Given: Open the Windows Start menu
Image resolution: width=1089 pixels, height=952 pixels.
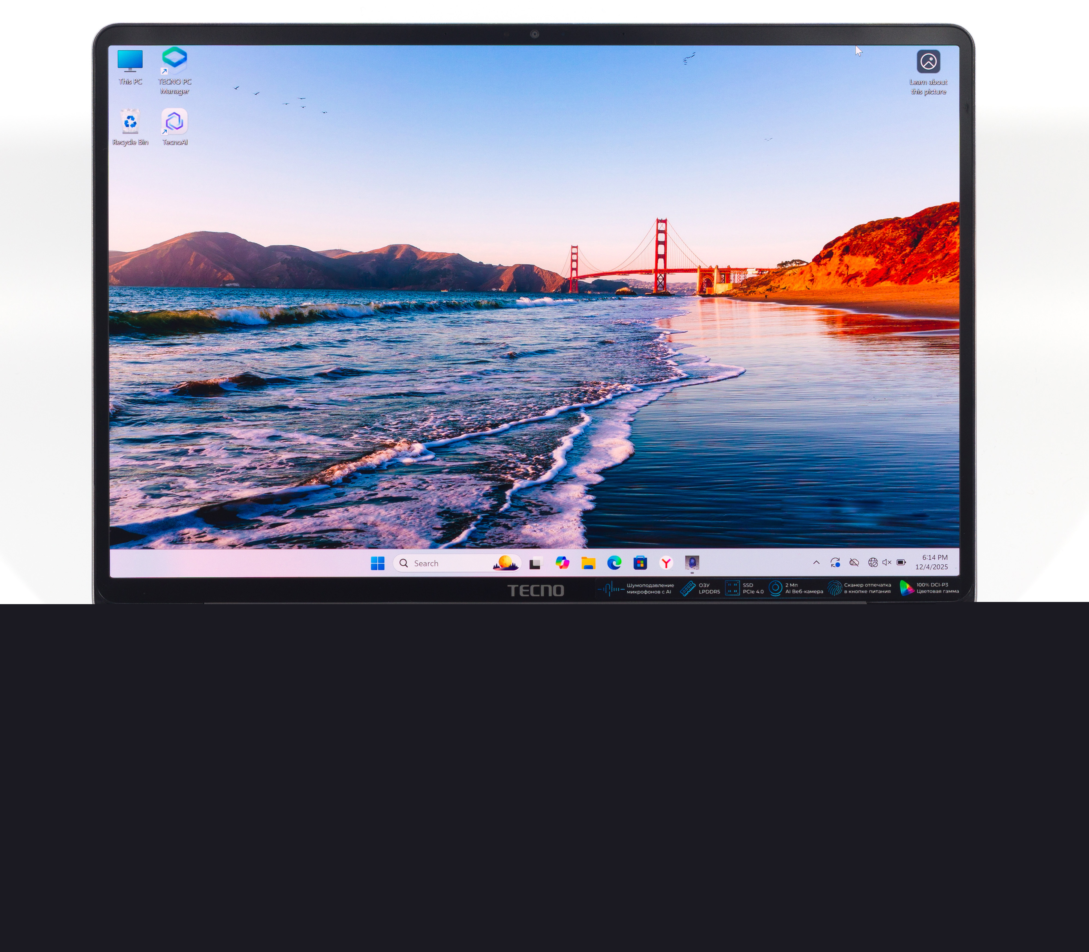Looking at the screenshot, I should [x=377, y=563].
